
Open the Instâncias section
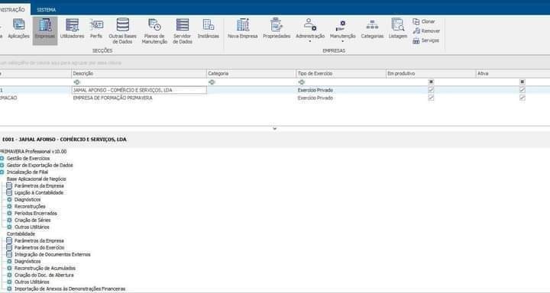point(209,29)
